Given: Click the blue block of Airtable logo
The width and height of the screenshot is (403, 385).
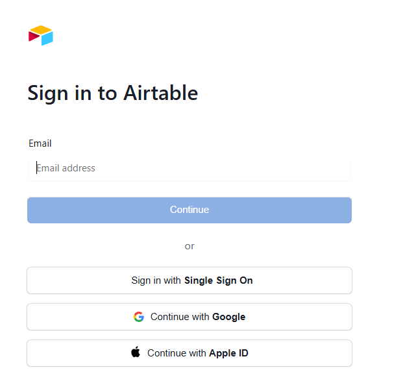Looking at the screenshot, I should click(47, 38).
